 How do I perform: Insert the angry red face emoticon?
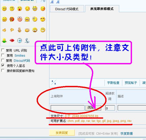[12, 19]
